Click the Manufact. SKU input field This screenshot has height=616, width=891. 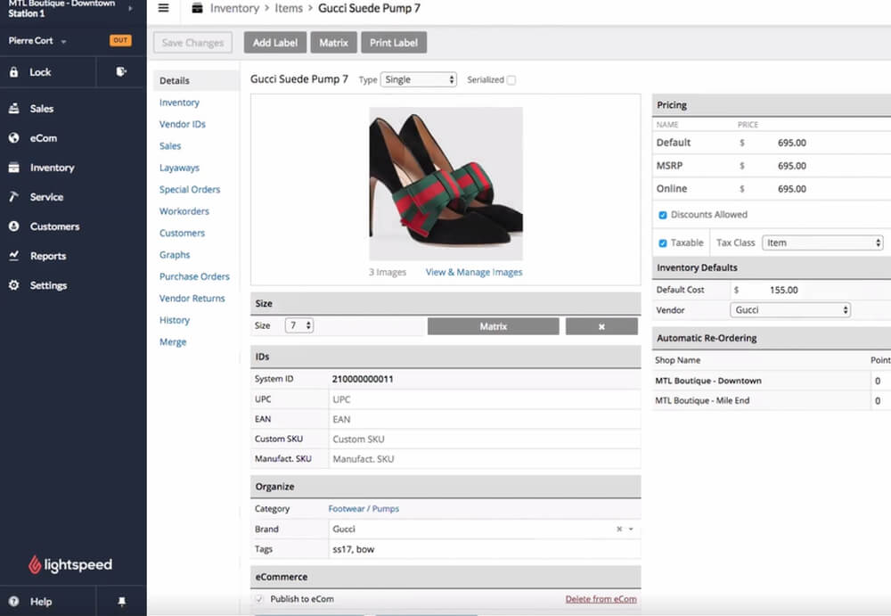point(485,459)
